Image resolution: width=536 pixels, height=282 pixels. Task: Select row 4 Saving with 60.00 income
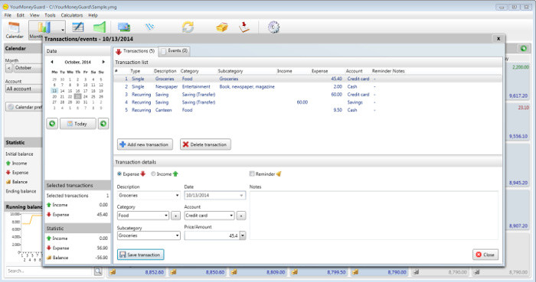308,102
